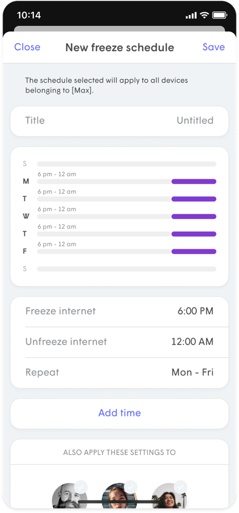
Task: Save the new freeze schedule
Action: coord(214,47)
